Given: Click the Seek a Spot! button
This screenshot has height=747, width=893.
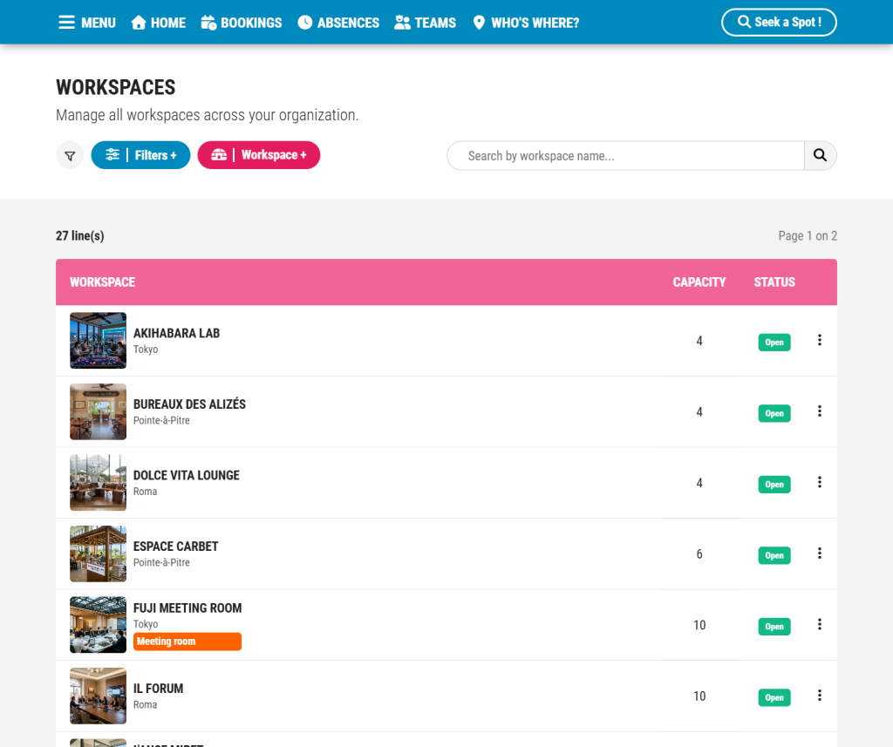Looking at the screenshot, I should 779,22.
